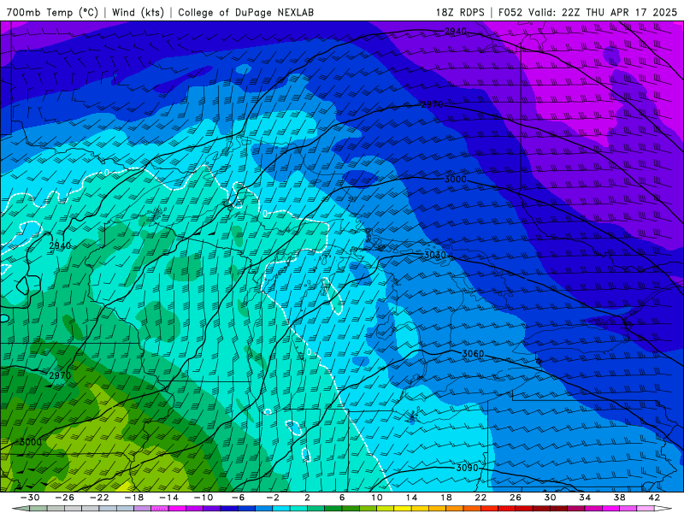The width and height of the screenshot is (684, 513).
Task: Click "Valid: 22Z THU APR 17 2025" text
Action: [x=603, y=12]
